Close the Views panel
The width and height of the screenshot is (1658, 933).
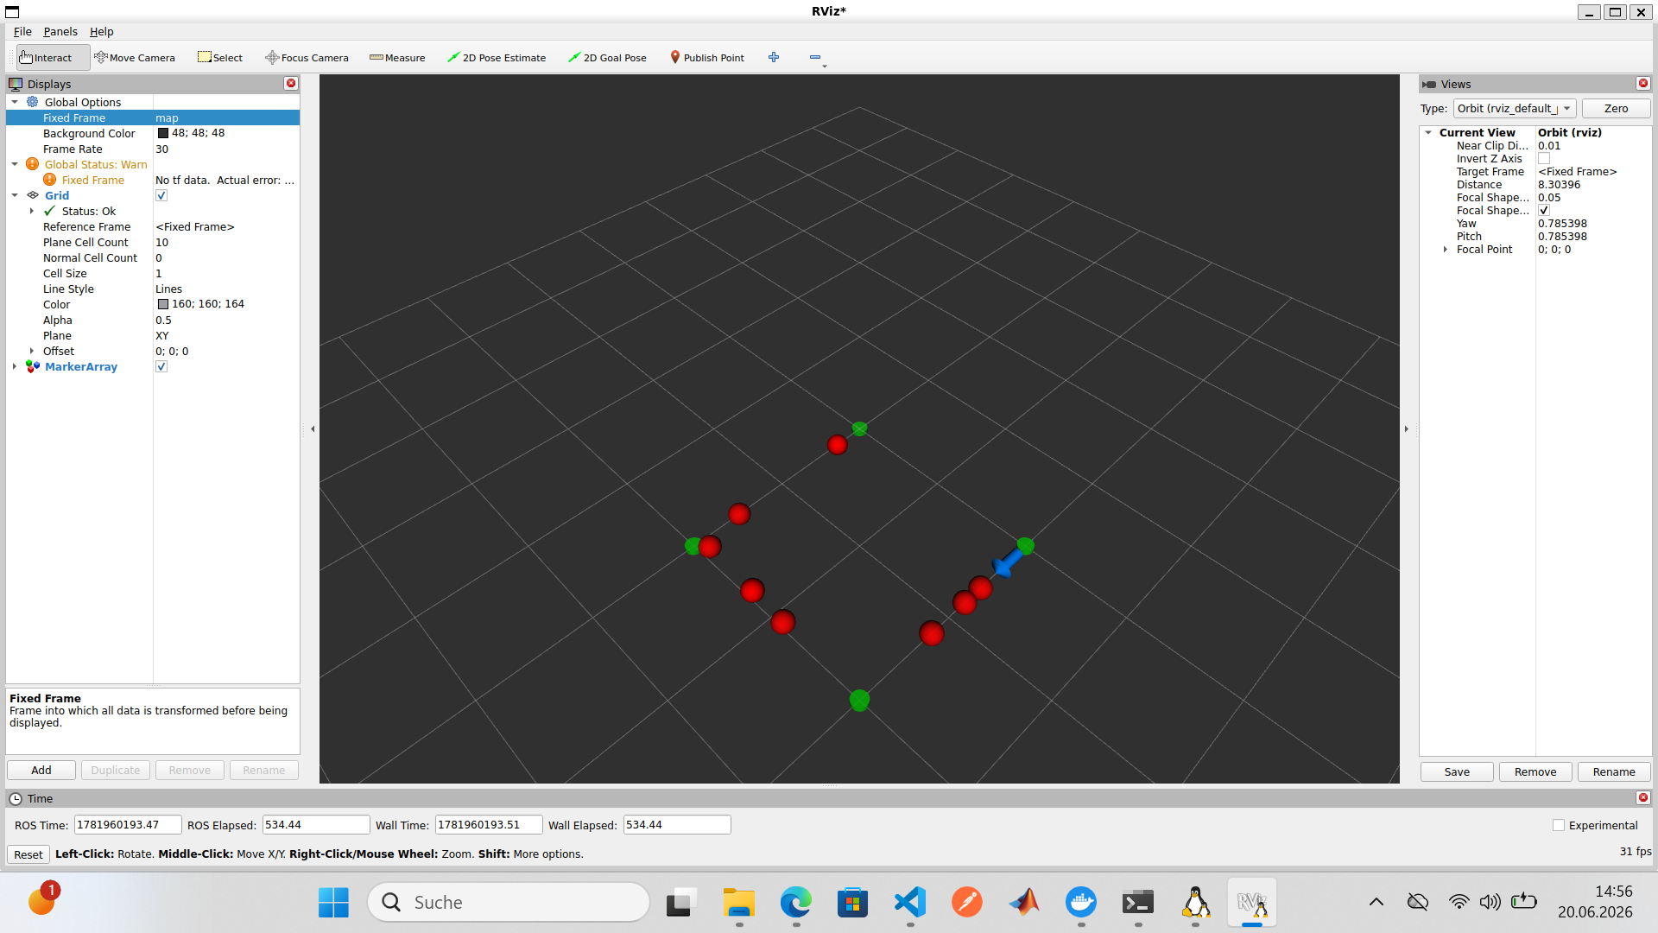pyautogui.click(x=1643, y=84)
